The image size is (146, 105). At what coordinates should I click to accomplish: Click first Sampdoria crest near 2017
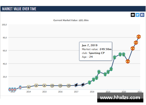76,85
